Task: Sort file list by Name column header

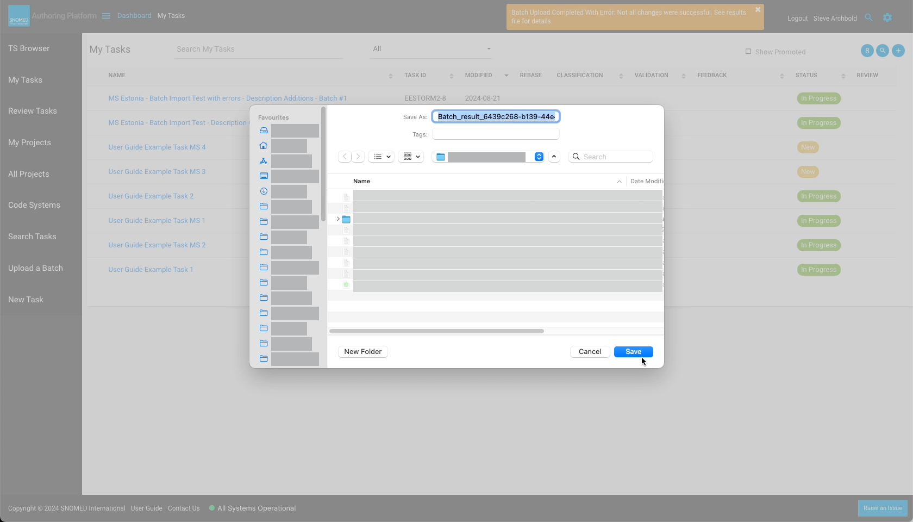Action: point(361,181)
